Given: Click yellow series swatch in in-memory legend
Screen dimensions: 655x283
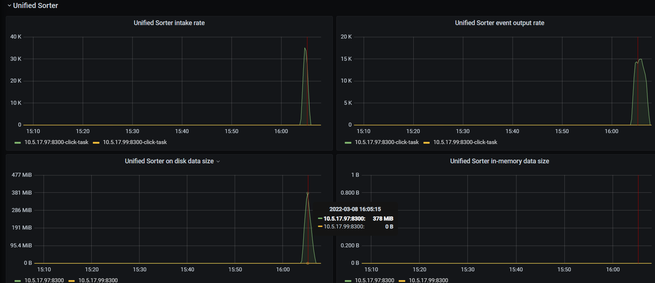Looking at the screenshot, I should pyautogui.click(x=402, y=281).
